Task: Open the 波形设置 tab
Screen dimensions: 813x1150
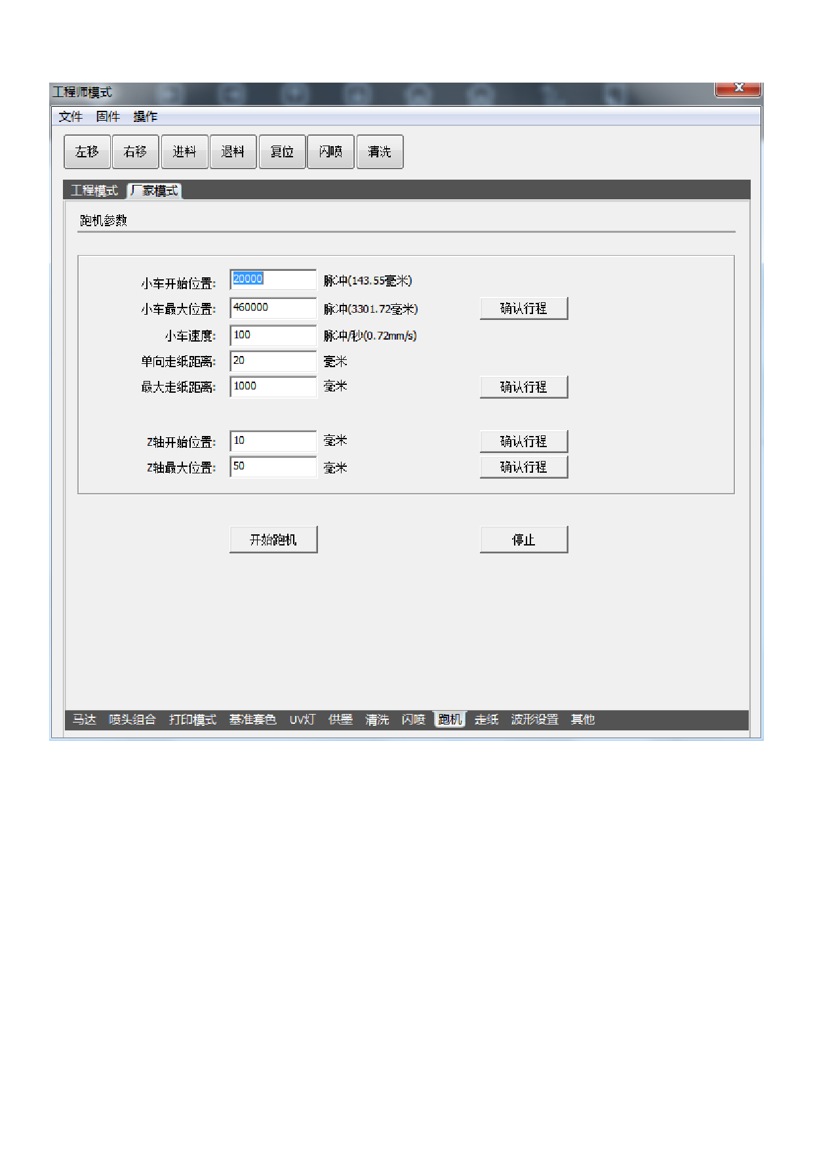Action: point(534,720)
